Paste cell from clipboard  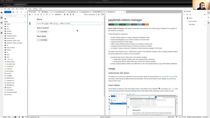coord(41,14)
